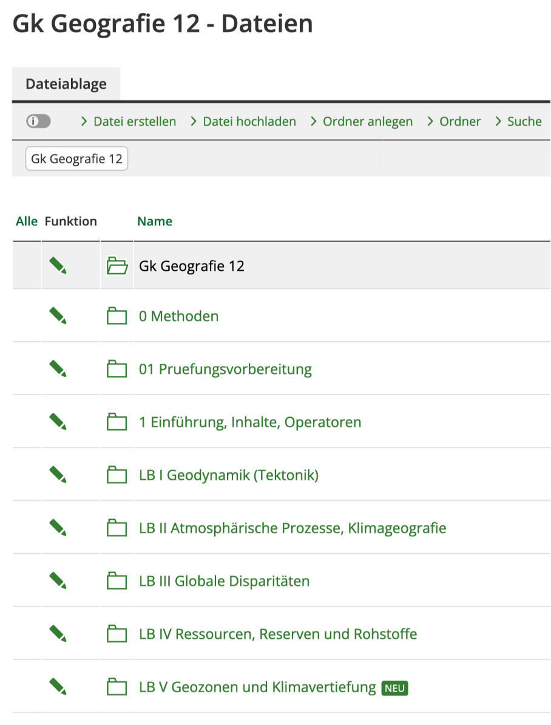The width and height of the screenshot is (551, 725).
Task: Select all files via Alle header
Action: pos(27,222)
